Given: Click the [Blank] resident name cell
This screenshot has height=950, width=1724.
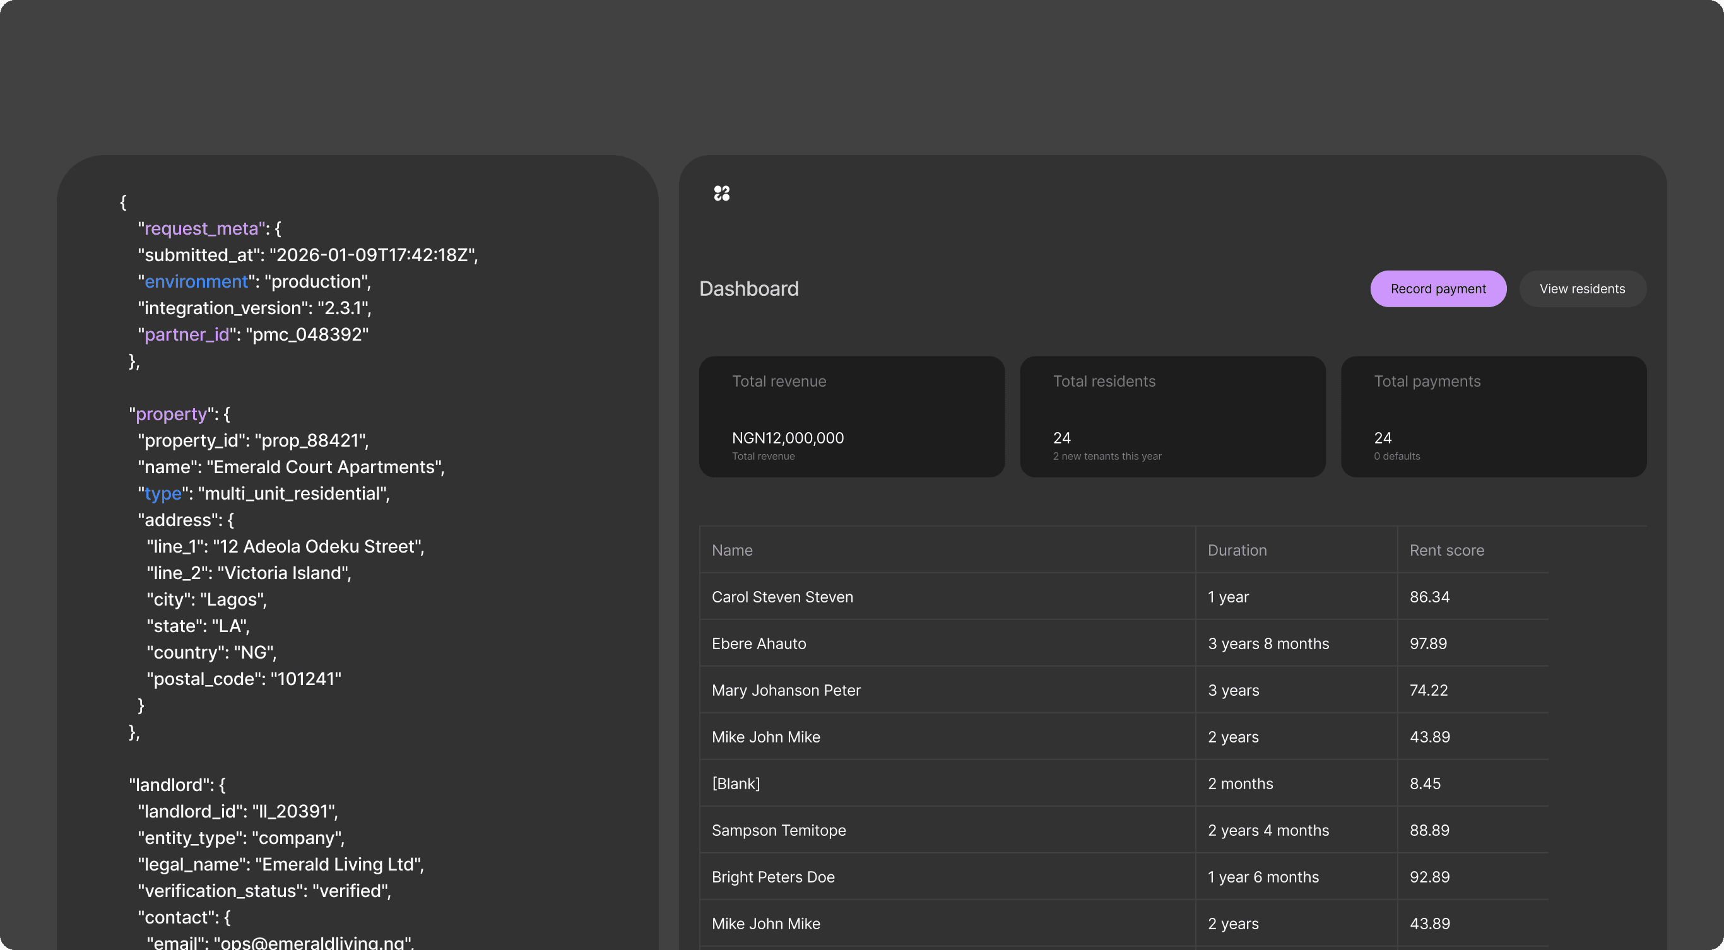Looking at the screenshot, I should (736, 783).
